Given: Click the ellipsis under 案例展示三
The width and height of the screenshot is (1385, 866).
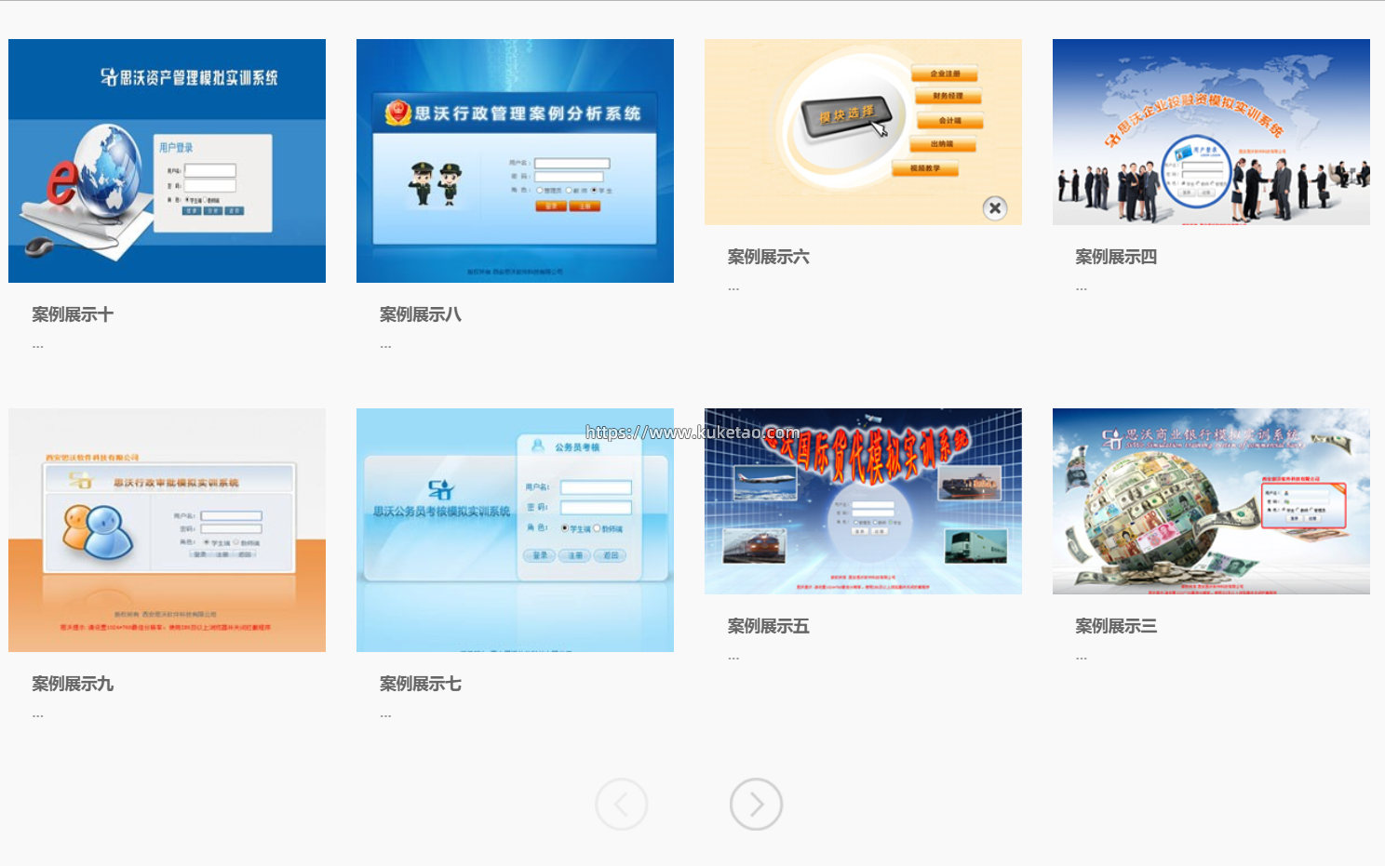Looking at the screenshot, I should coord(1082,658).
